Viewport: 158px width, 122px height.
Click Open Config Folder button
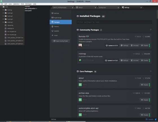point(61,41)
